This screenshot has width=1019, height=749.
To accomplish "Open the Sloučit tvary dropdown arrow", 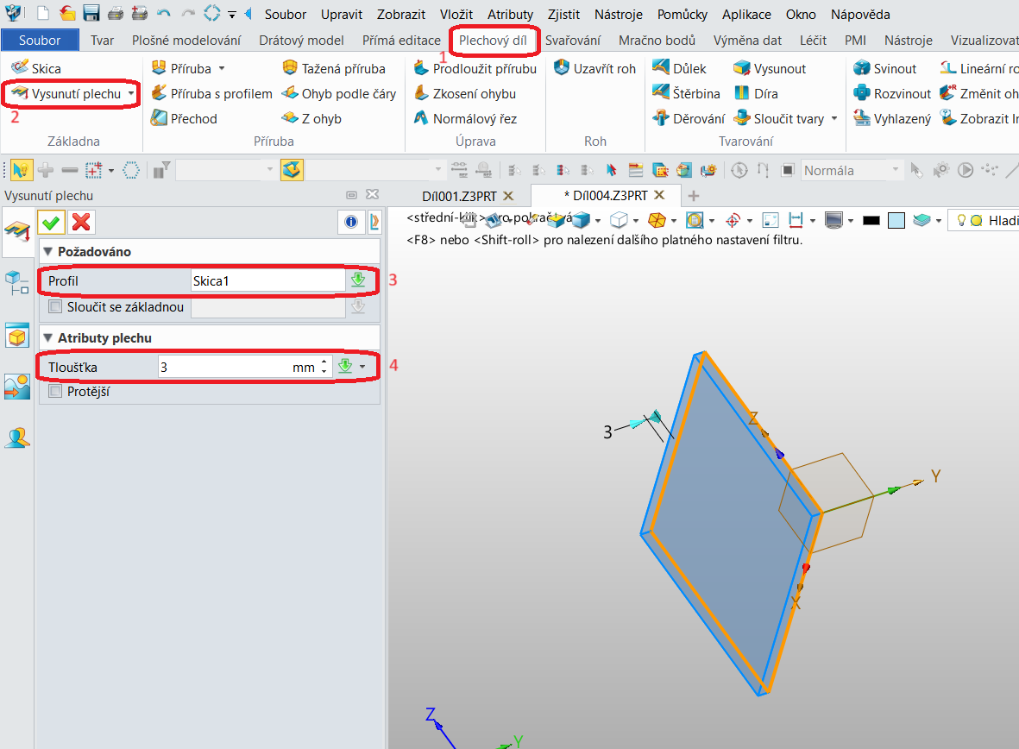I will (834, 118).
